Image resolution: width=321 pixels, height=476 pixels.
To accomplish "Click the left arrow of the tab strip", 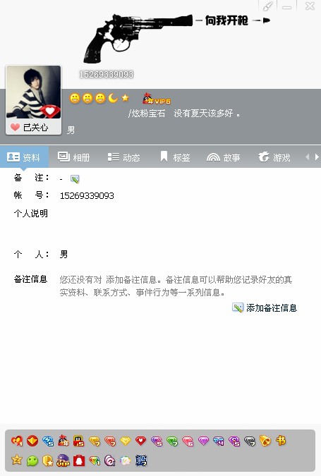I will click(x=308, y=157).
